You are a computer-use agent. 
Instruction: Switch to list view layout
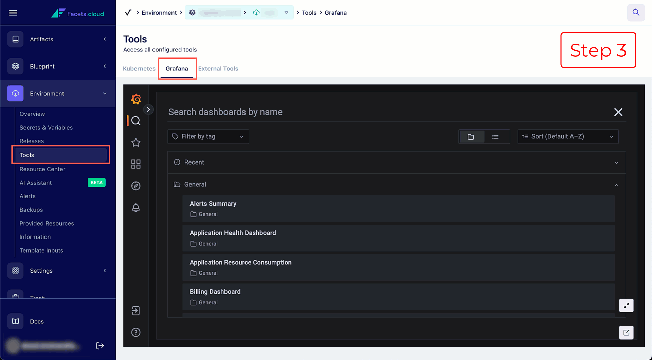click(495, 137)
